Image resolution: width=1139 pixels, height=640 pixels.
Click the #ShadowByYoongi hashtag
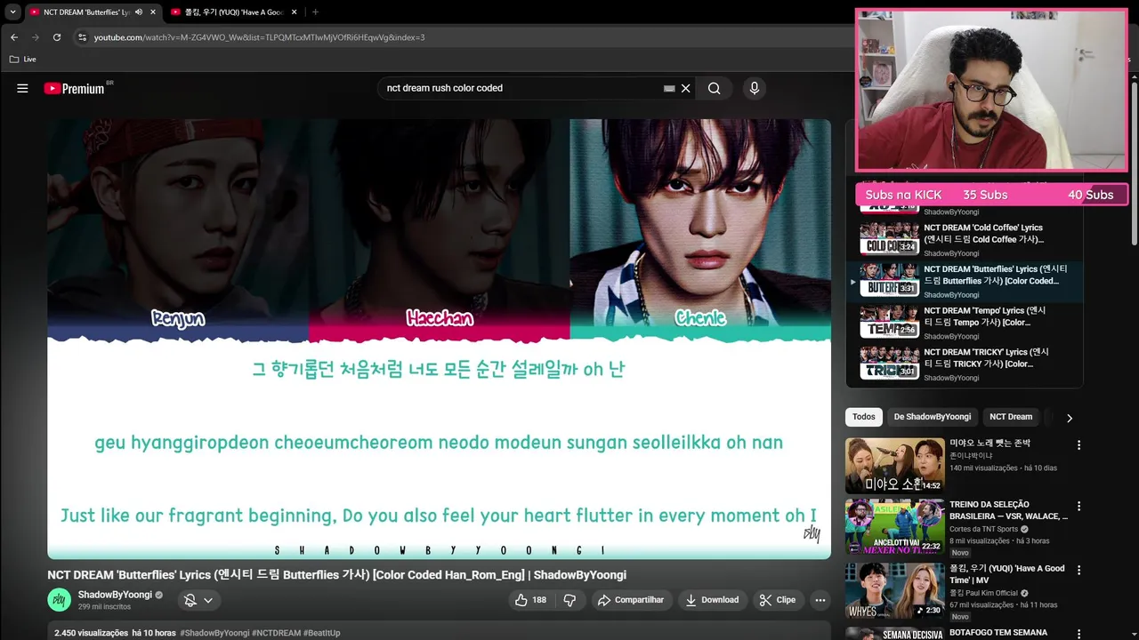tap(214, 633)
